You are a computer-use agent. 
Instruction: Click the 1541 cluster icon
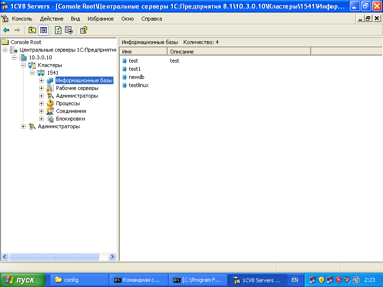point(41,73)
